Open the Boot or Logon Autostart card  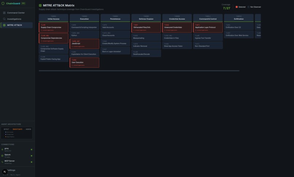115,50
